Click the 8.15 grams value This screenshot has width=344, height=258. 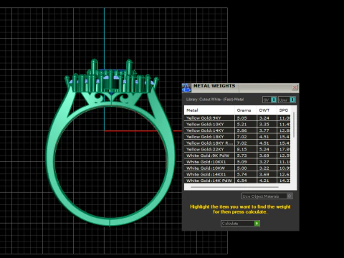point(242,149)
